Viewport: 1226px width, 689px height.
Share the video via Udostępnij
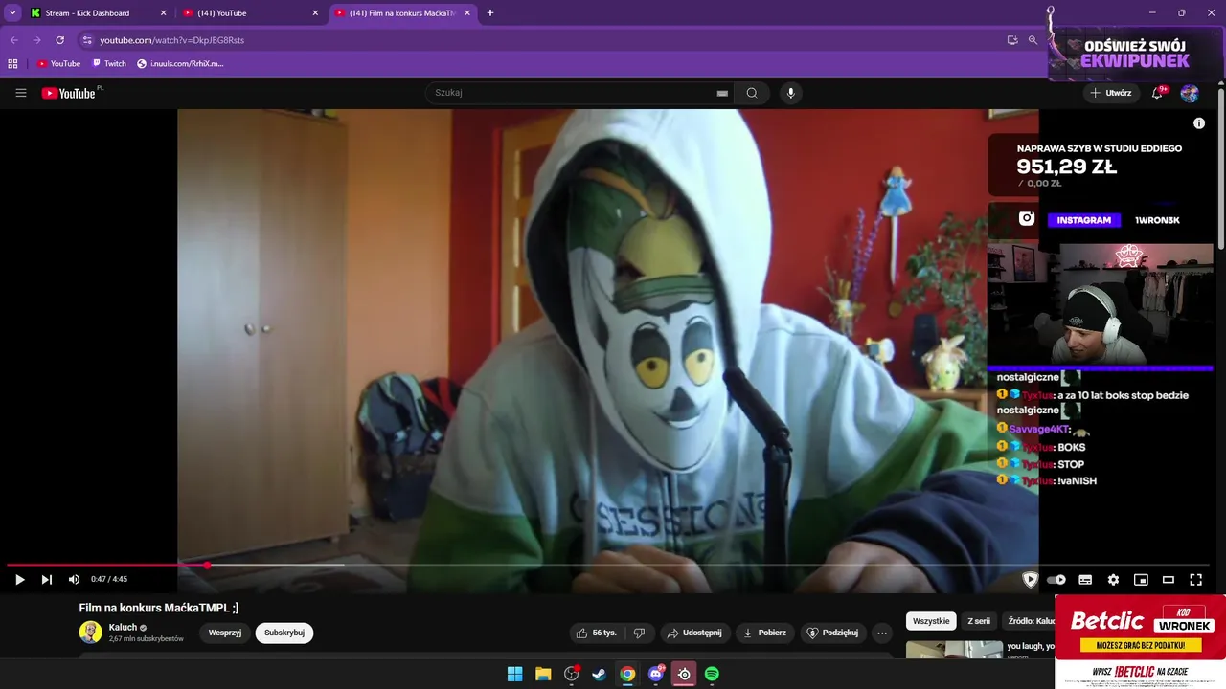pos(694,633)
